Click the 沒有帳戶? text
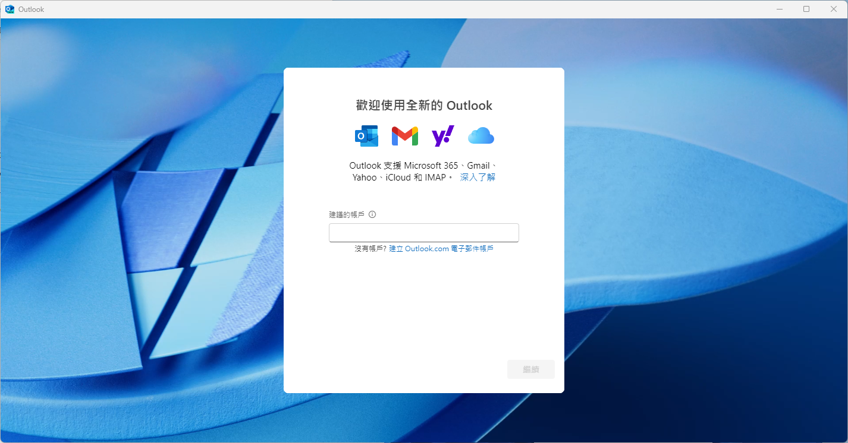 pyautogui.click(x=370, y=249)
